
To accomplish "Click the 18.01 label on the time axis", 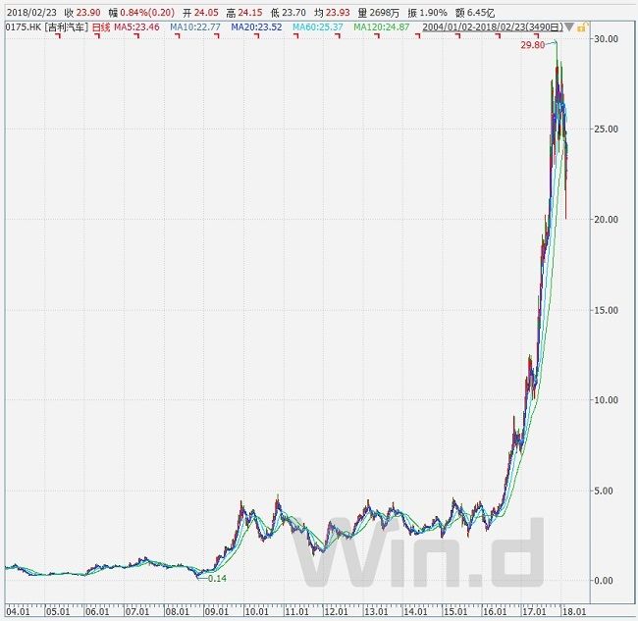I will click(574, 611).
